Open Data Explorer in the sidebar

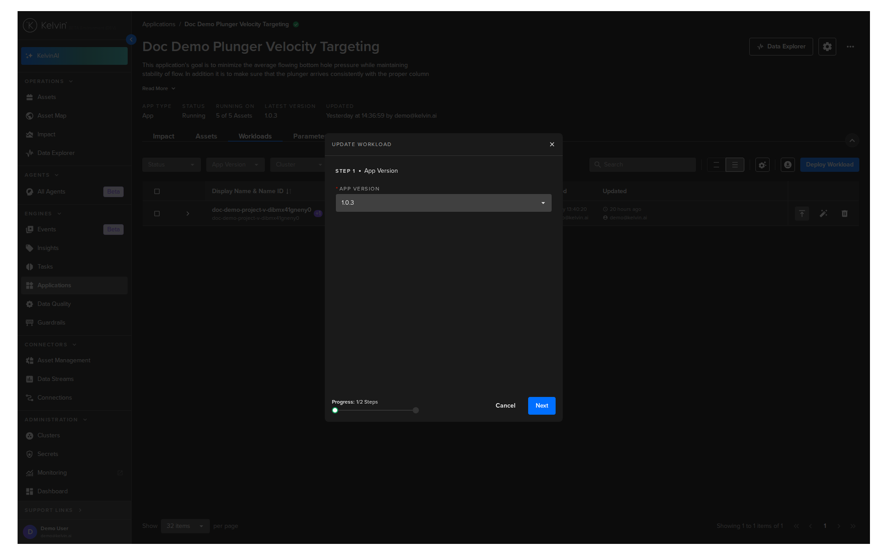pyautogui.click(x=74, y=153)
